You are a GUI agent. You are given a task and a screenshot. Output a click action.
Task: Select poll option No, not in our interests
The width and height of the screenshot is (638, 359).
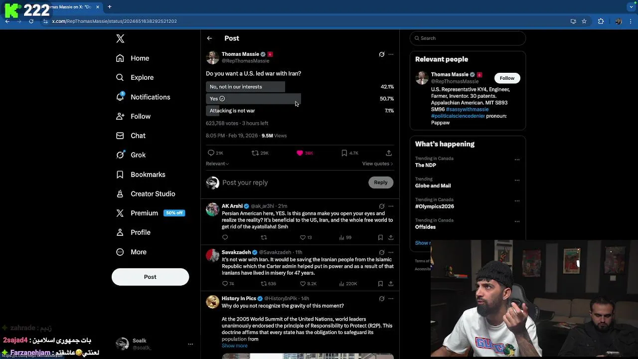[300, 87]
